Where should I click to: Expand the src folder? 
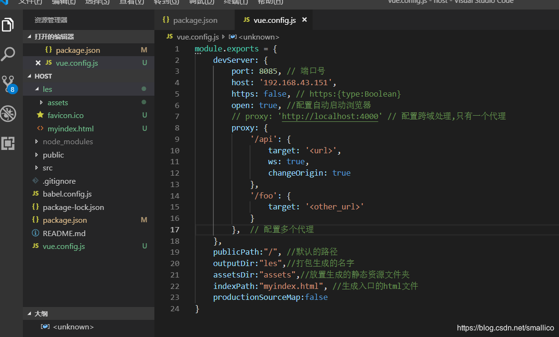click(x=36, y=168)
